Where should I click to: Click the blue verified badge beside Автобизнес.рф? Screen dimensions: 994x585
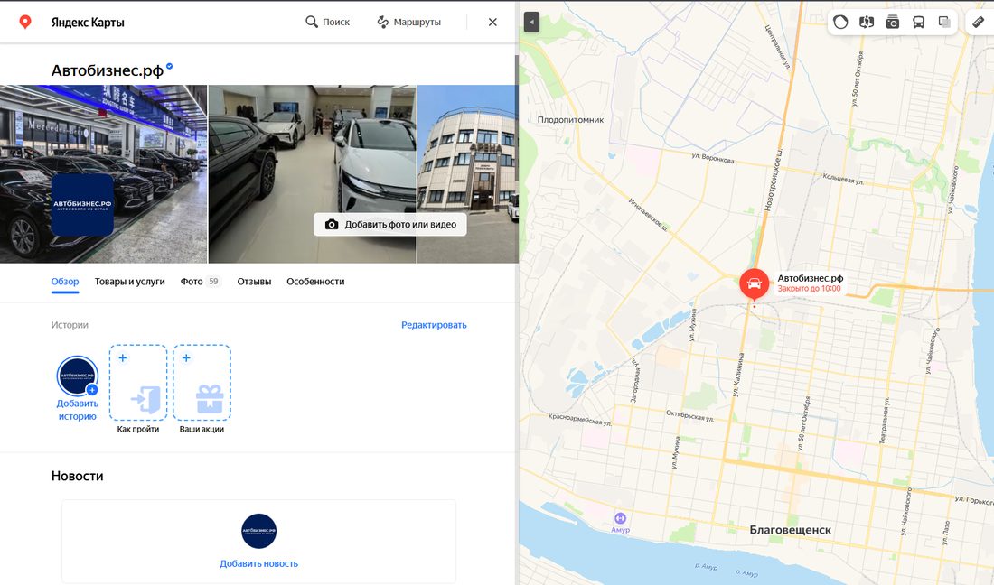[x=169, y=66]
